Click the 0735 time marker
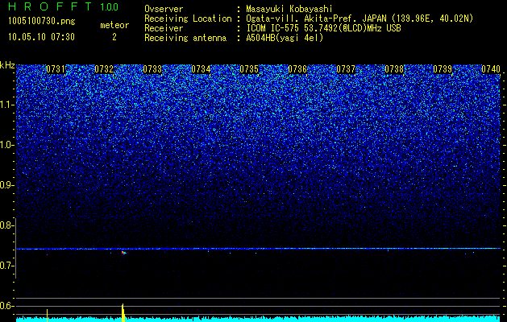The height and width of the screenshot is (322, 507). point(249,69)
